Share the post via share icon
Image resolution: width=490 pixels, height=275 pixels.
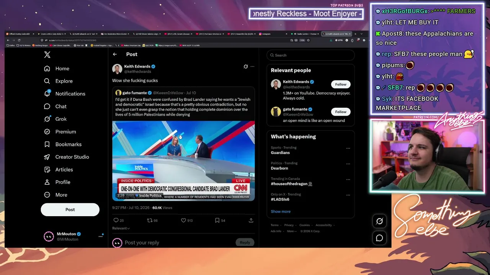[251, 220]
